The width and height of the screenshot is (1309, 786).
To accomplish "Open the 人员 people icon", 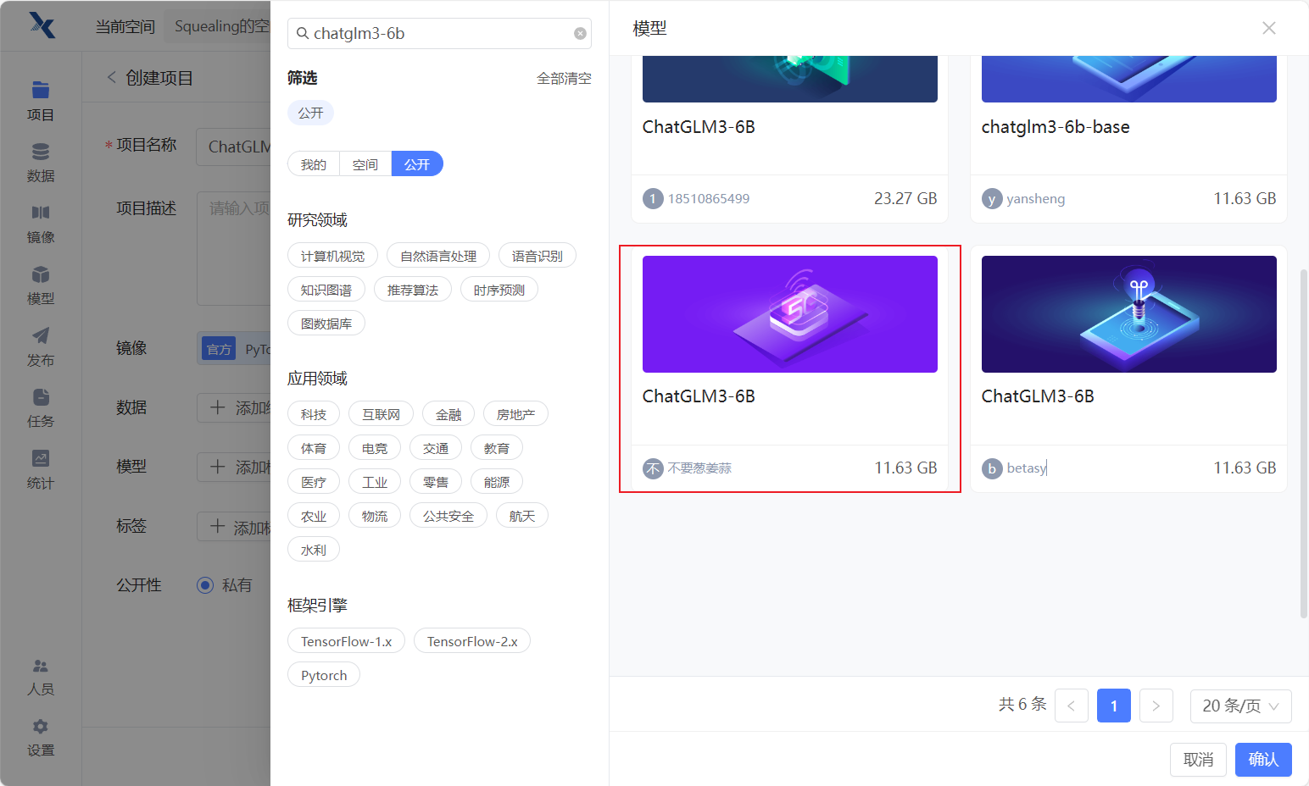I will 40,667.
